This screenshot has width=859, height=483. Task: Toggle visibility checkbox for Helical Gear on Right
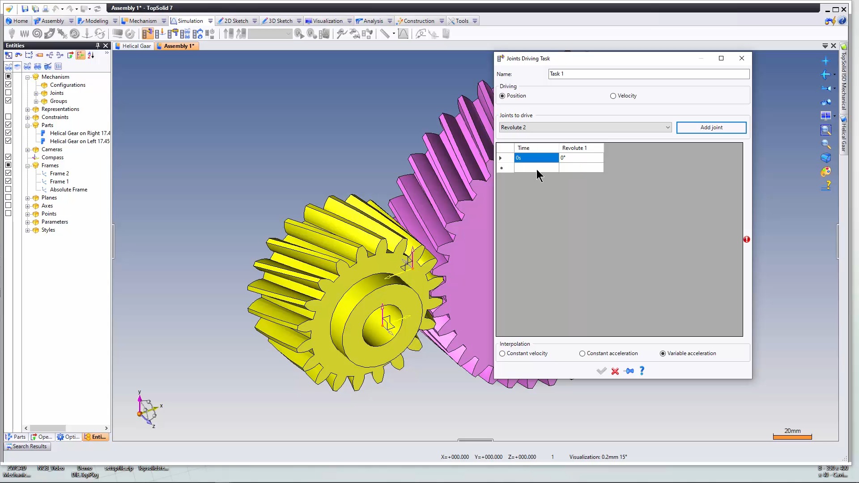8,133
